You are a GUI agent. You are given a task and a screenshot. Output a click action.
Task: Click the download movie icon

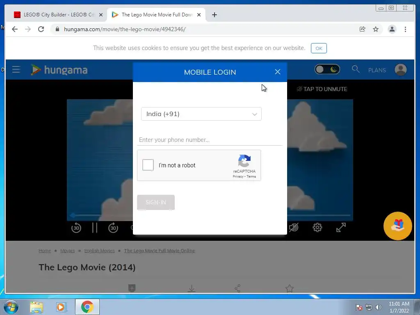(x=192, y=288)
